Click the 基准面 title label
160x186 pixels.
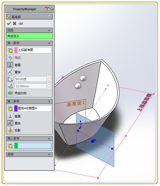pyautogui.click(x=16, y=17)
